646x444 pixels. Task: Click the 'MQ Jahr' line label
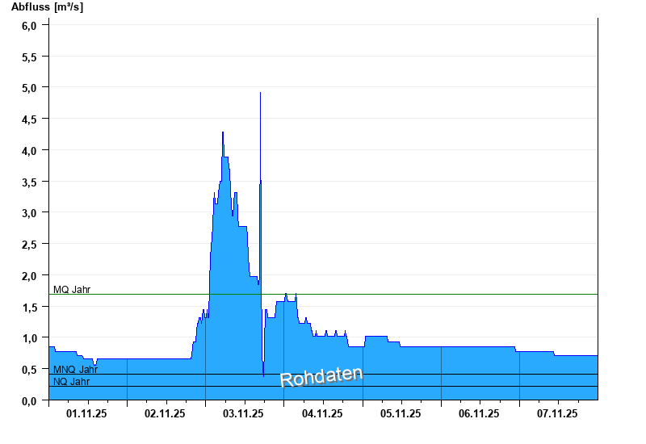coord(72,290)
